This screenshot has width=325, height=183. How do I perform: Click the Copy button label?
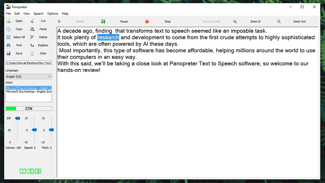(x=19, y=29)
